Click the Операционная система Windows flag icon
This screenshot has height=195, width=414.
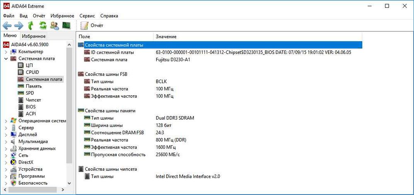[x=14, y=121]
